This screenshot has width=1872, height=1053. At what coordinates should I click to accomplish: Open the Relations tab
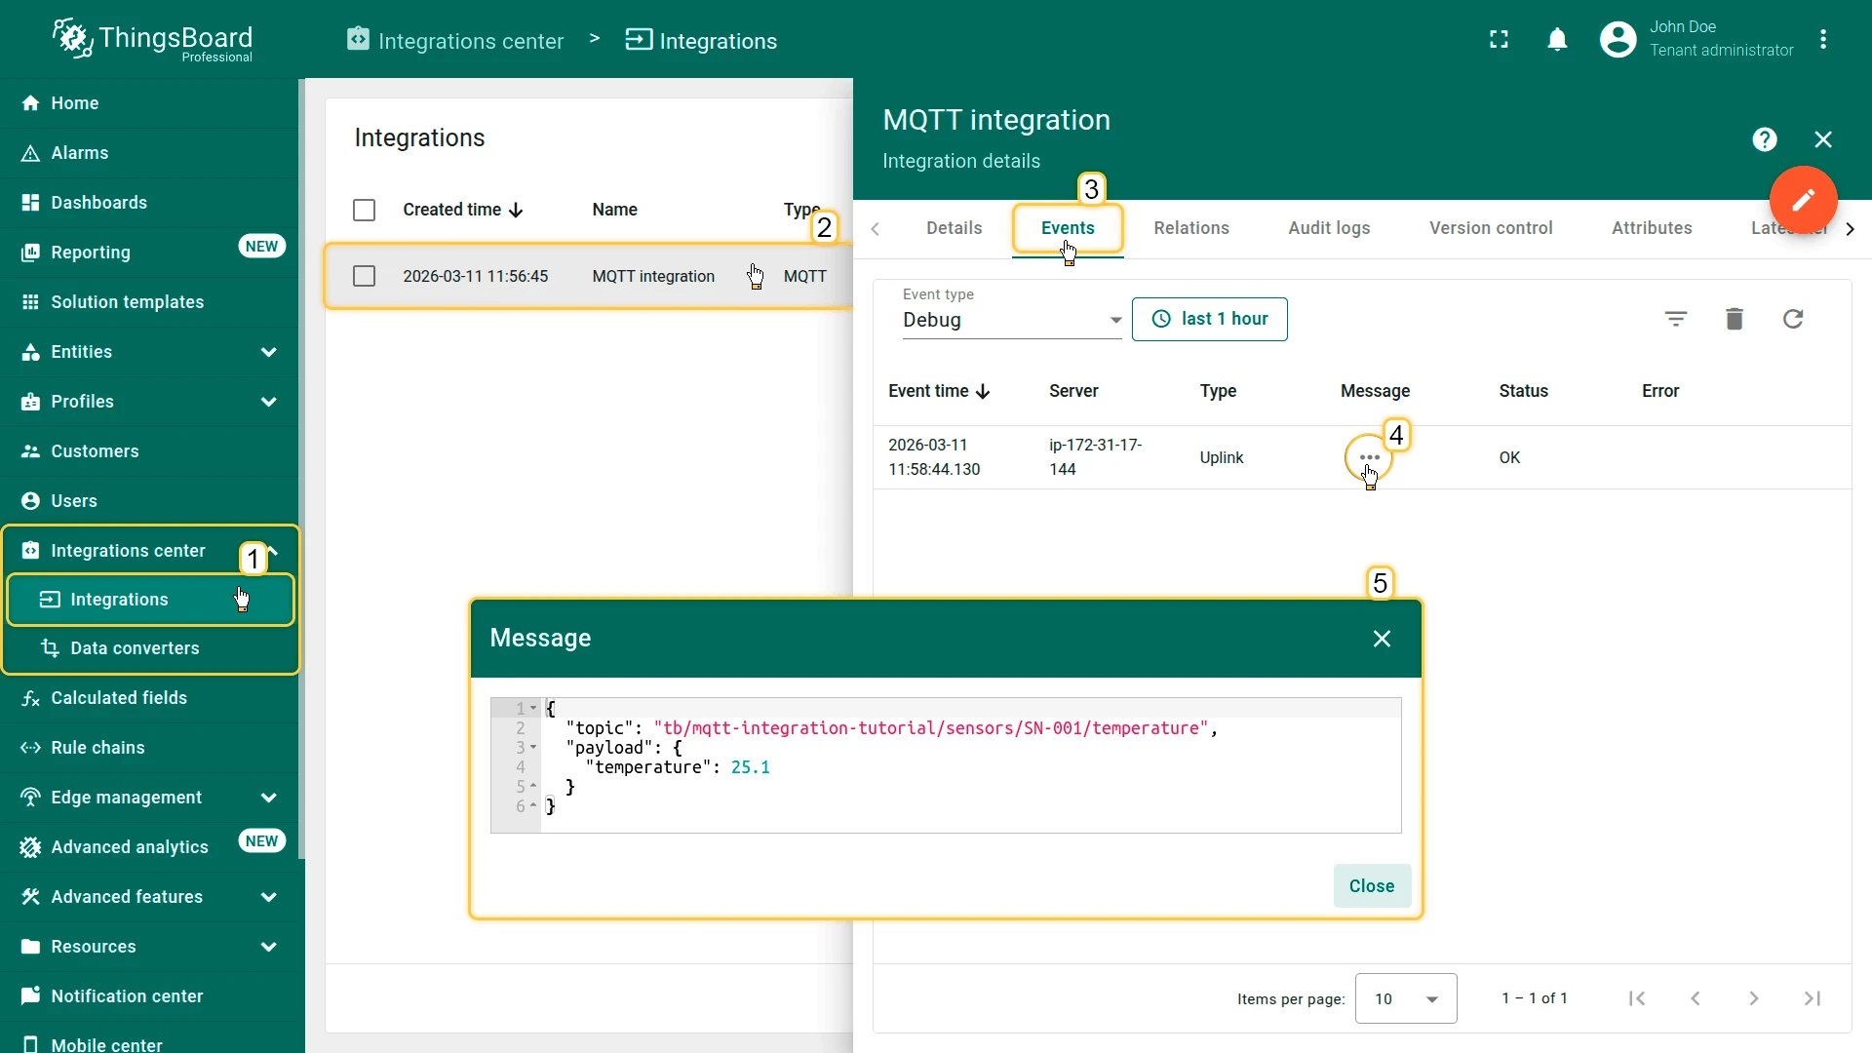pyautogui.click(x=1191, y=228)
